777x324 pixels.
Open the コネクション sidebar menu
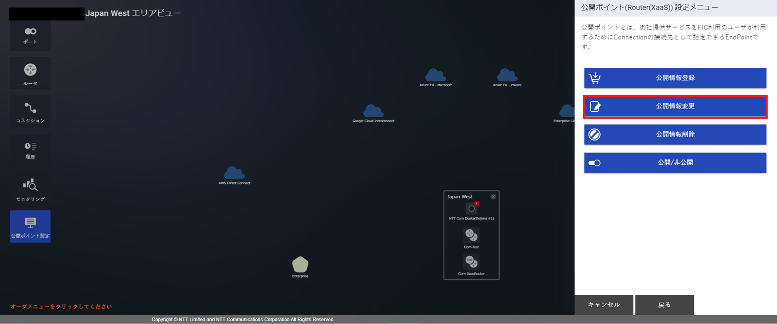pos(30,112)
